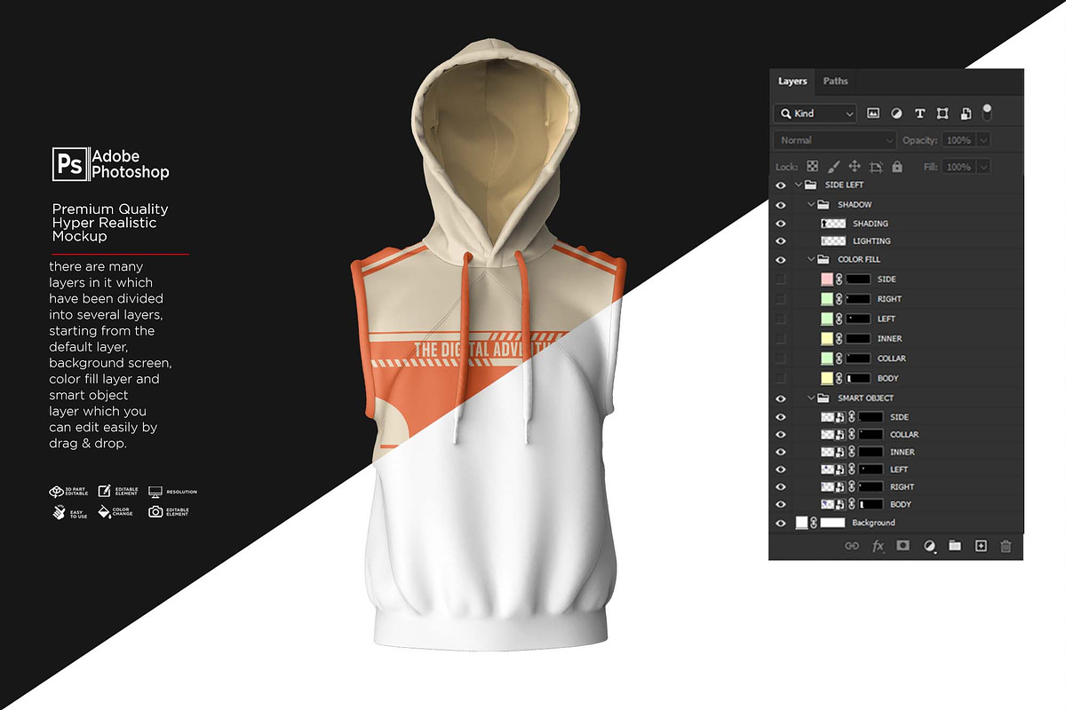
Task: Show the Color Fill SIDE layer
Action: tap(781, 279)
